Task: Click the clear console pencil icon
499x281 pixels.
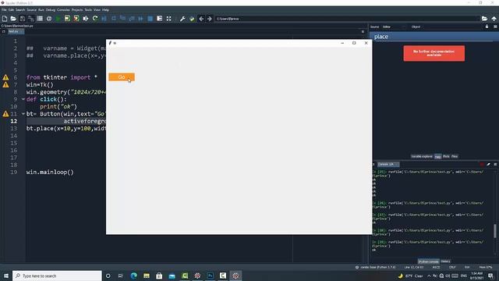Action: (489, 164)
